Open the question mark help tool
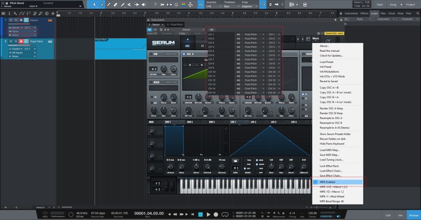The image size is (421, 220). tap(155, 5)
